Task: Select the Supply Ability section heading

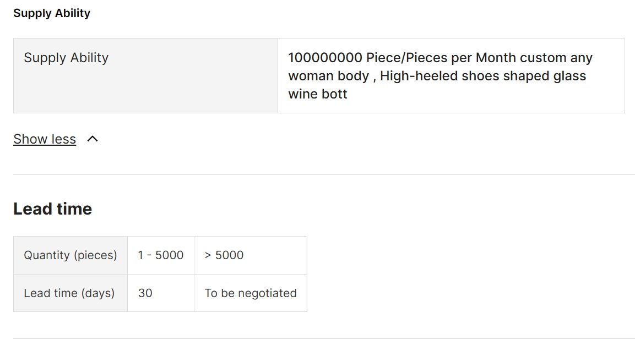Action: point(52,13)
